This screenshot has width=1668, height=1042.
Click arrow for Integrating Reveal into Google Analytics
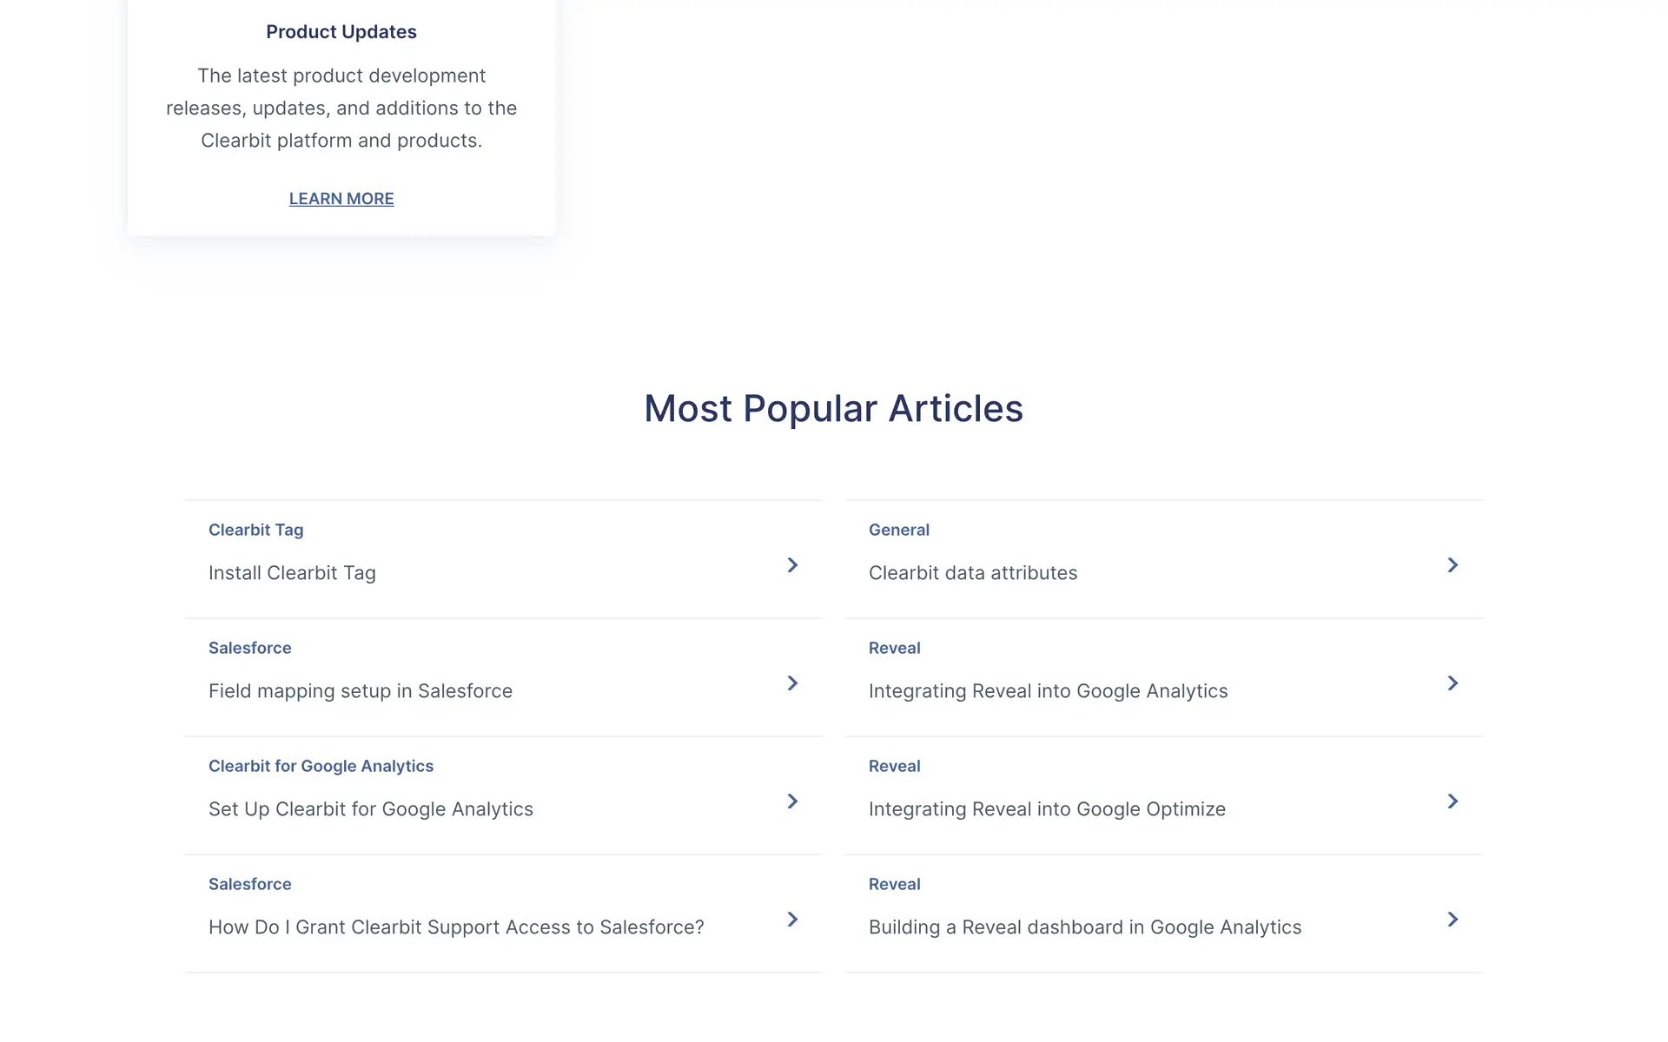(x=1453, y=683)
